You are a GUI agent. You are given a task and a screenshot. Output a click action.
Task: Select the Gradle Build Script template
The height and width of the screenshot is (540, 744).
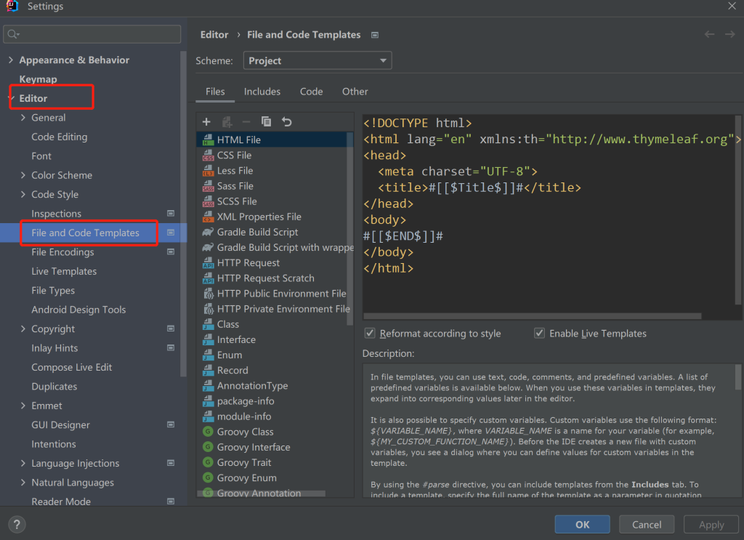(x=257, y=232)
